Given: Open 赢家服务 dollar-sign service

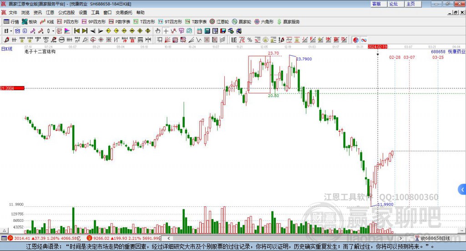Looking at the screenshot, I should tap(288, 22).
